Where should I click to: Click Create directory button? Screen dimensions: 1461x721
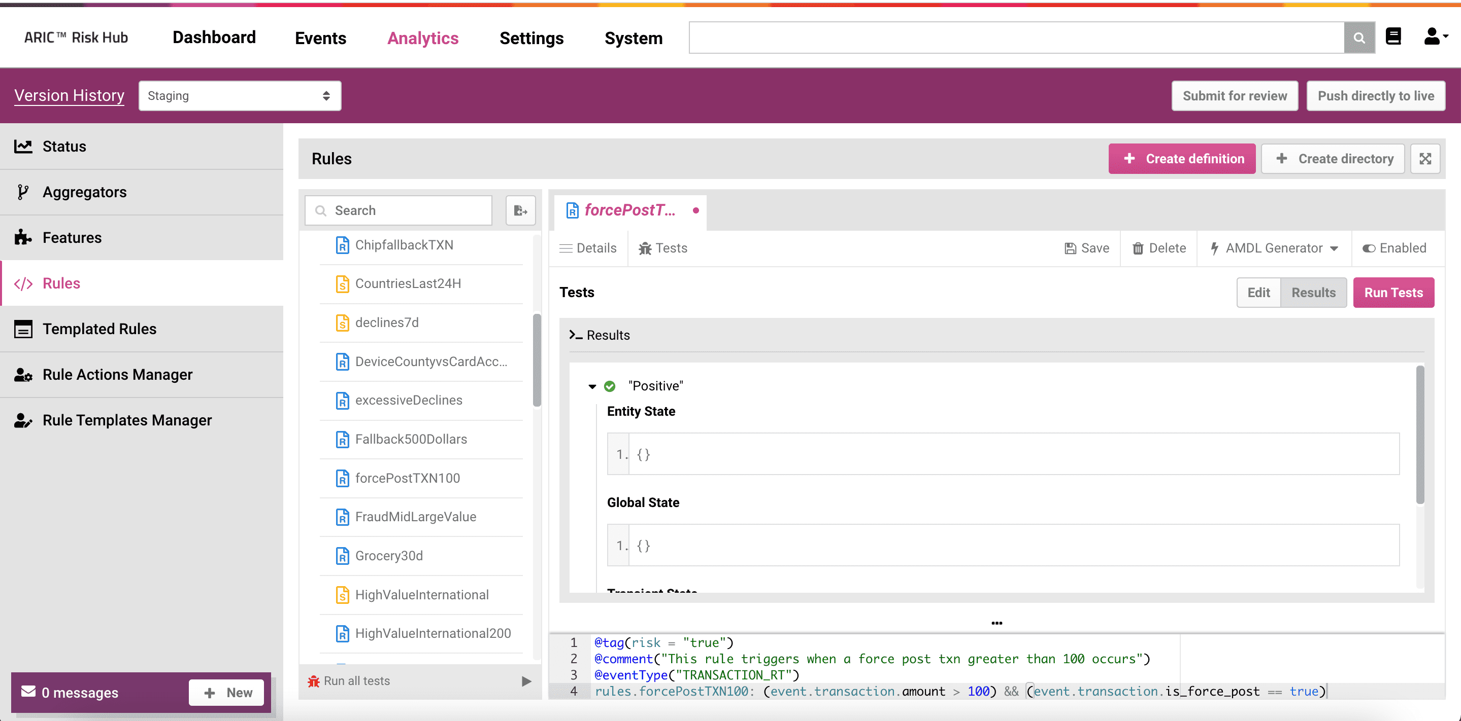(x=1333, y=159)
